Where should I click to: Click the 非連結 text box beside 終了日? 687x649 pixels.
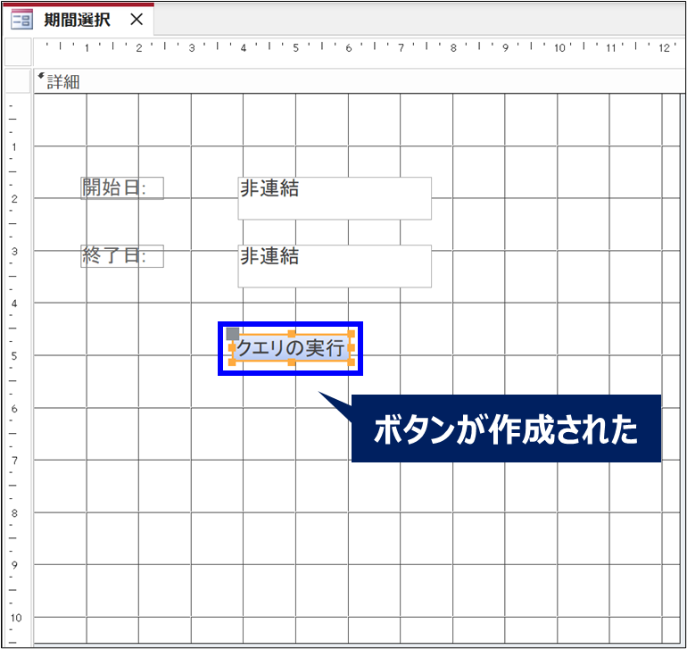tap(335, 266)
